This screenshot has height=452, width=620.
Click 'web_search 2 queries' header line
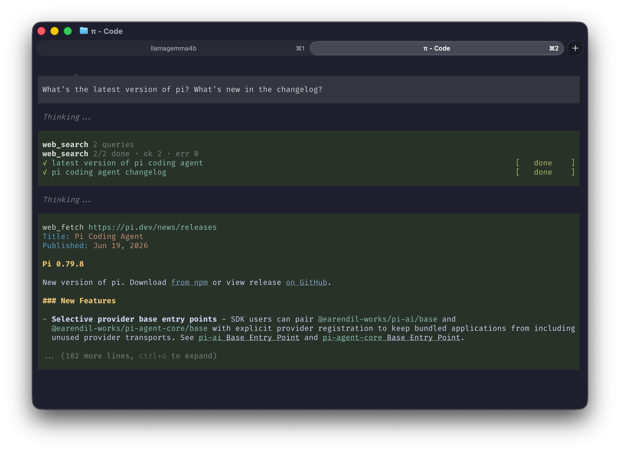(88, 144)
